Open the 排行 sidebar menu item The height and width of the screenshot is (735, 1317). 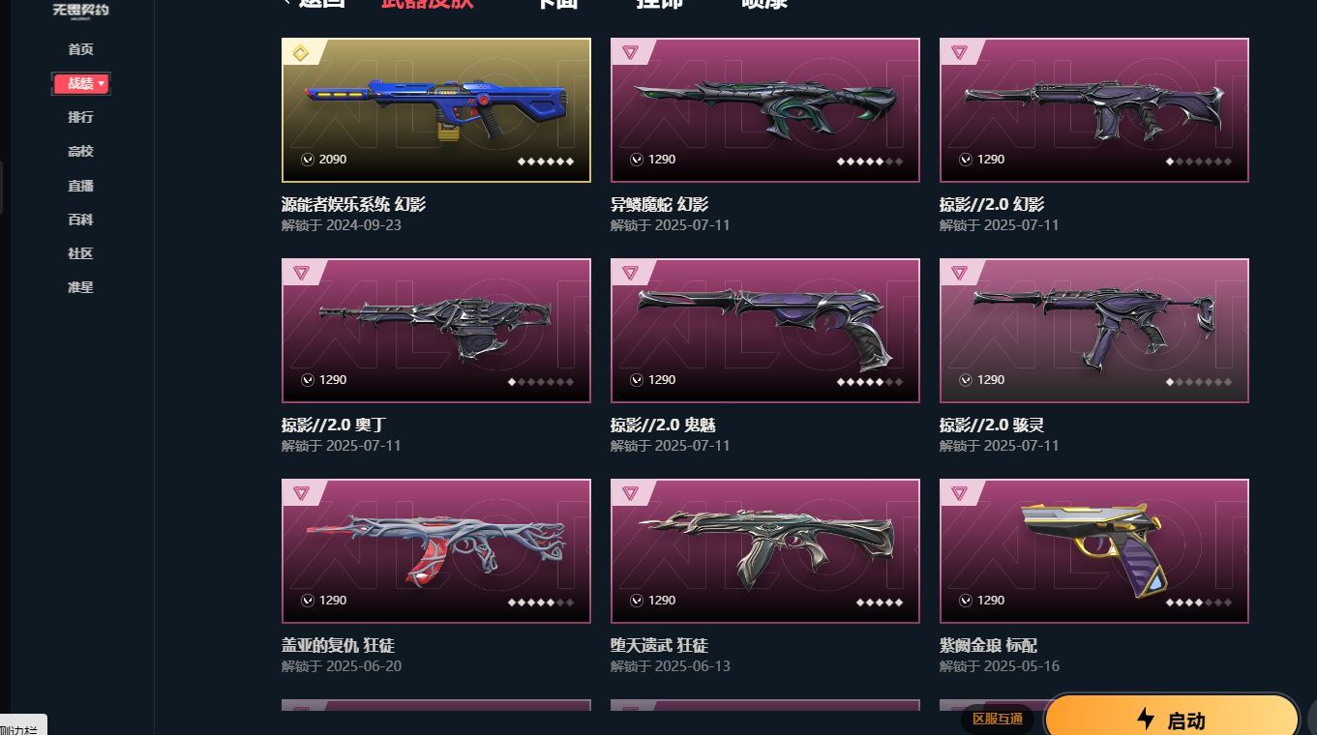tap(80, 117)
